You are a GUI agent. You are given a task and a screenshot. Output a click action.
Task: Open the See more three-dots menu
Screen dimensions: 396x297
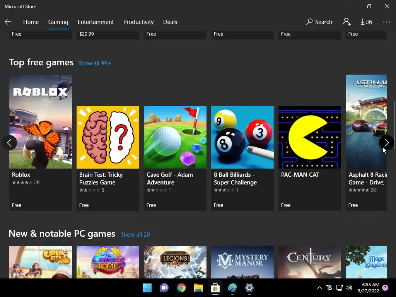[386, 22]
